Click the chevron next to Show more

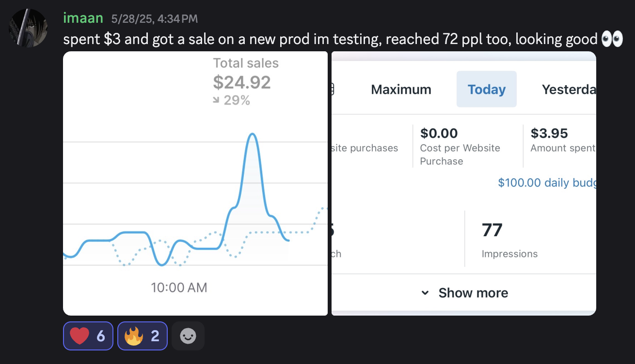[x=425, y=293]
